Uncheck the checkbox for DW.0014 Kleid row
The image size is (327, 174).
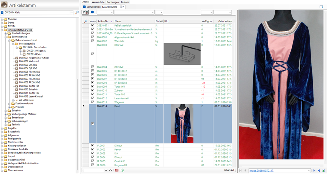click(92, 124)
